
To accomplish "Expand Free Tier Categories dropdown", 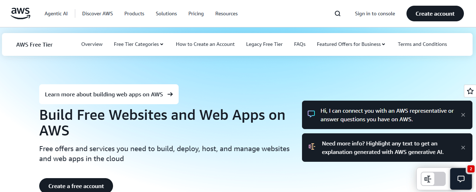I will pos(139,44).
